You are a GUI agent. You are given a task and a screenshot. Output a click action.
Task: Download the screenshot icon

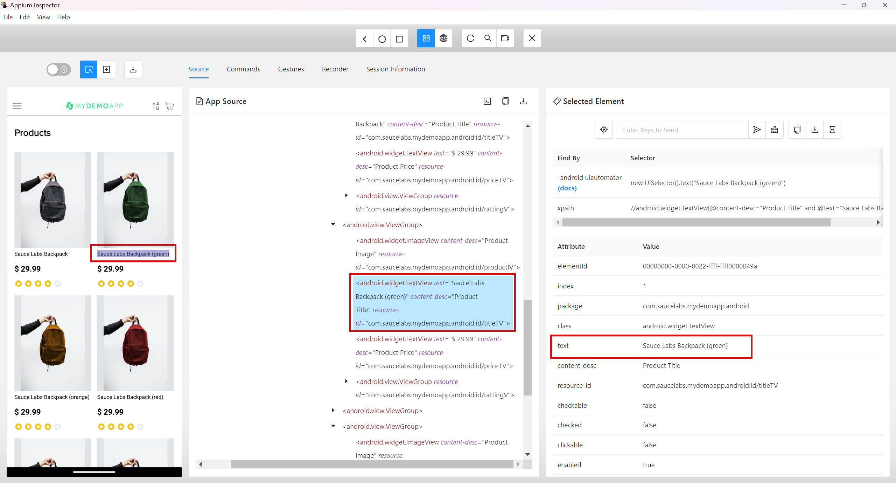click(x=133, y=69)
